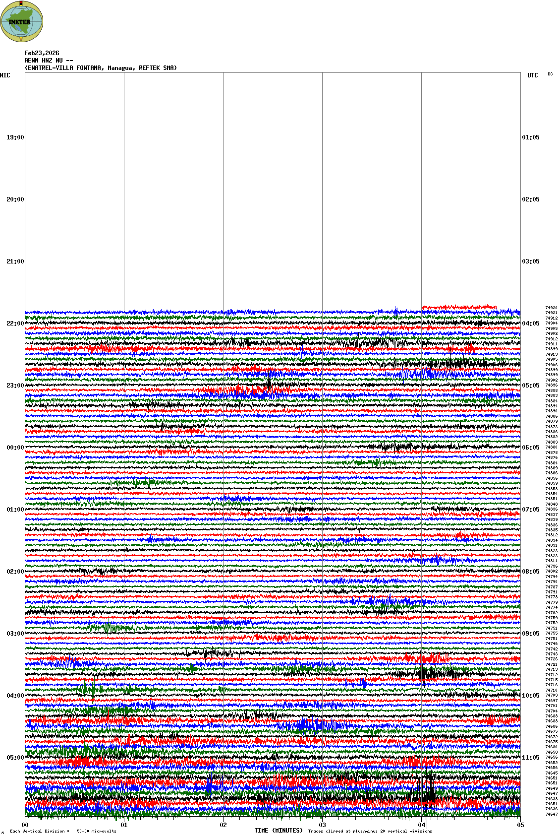Click the NIC local time axis label
Image resolution: width=560 pixels, height=838 pixels.
(x=5, y=75)
